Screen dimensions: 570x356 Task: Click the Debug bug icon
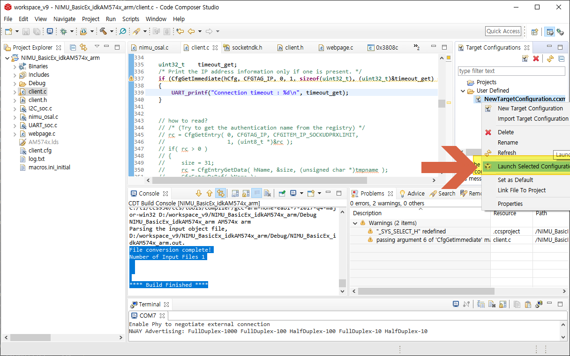pos(63,31)
